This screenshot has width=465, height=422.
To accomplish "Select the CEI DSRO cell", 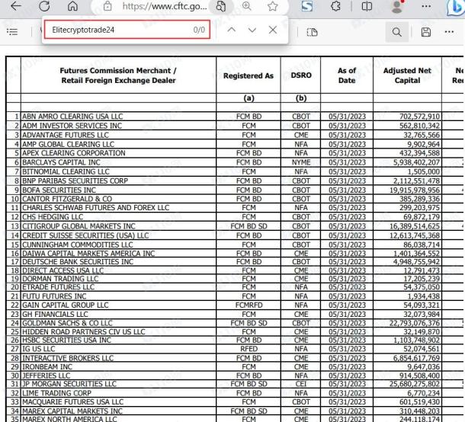I will coord(301,384).
